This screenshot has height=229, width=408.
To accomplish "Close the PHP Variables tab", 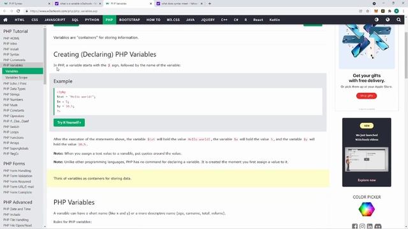I will [x=150, y=4].
